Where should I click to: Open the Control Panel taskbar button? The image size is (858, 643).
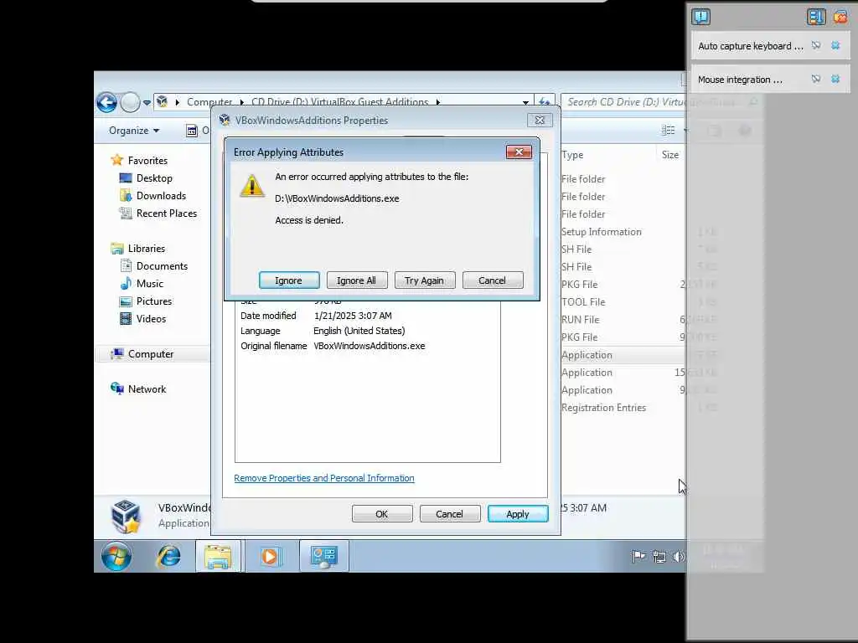tap(324, 557)
